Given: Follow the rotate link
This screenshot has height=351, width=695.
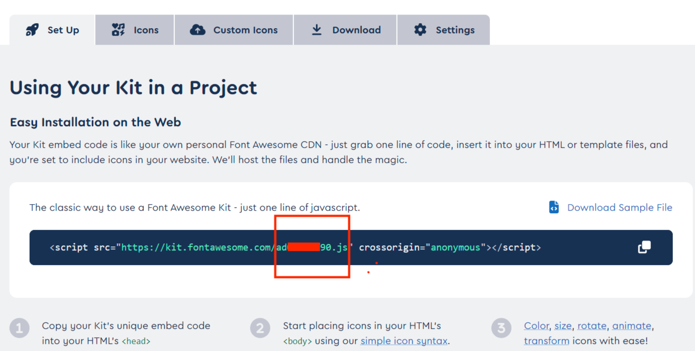Looking at the screenshot, I should pos(592,326).
